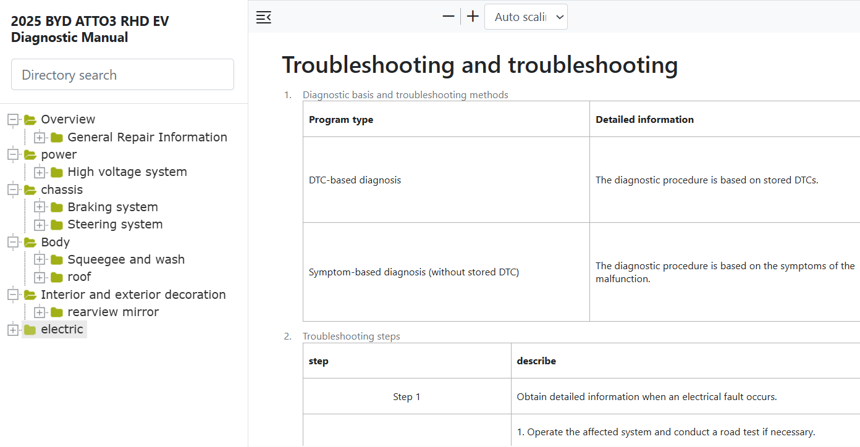Zoom in with the plus button
The width and height of the screenshot is (860, 447).
(473, 17)
